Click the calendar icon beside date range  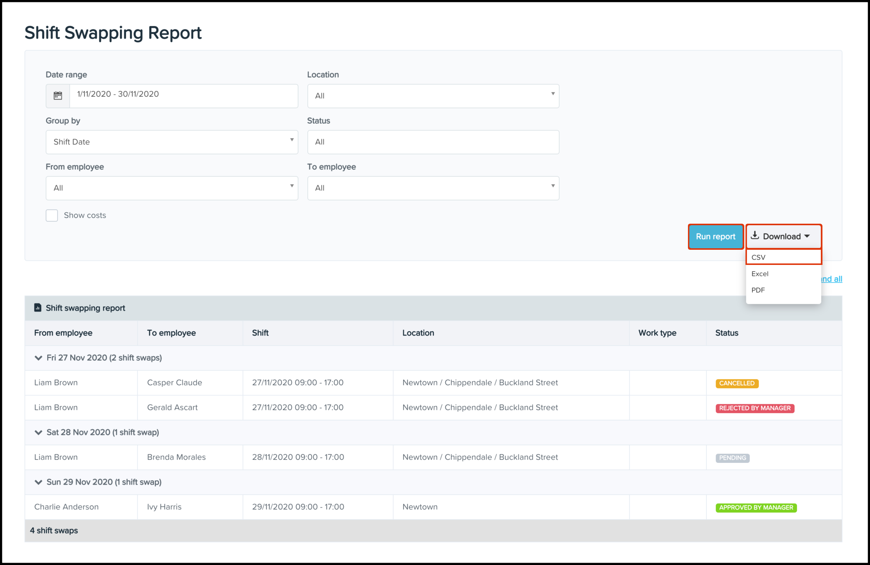click(58, 96)
